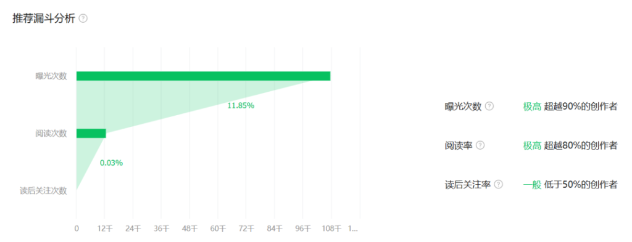
Task: Click help icon next to 阅读率 metric
Action: coord(480,145)
